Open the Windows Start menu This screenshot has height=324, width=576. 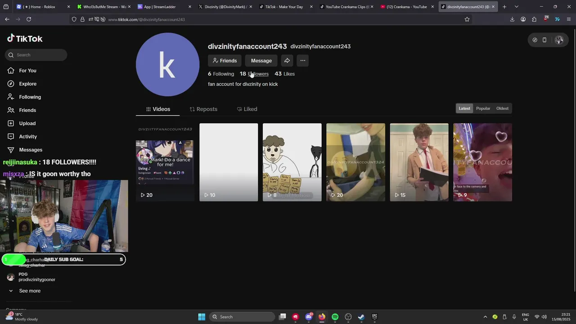202,317
